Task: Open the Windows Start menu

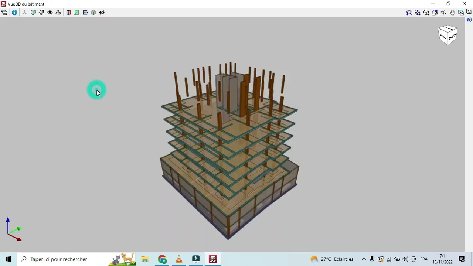Action: pyautogui.click(x=8, y=259)
